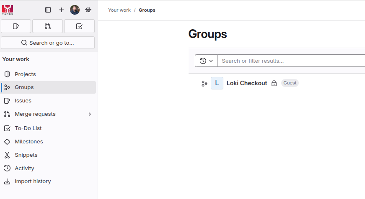
Task: Open merge requests shortcut button
Action: coord(48,26)
